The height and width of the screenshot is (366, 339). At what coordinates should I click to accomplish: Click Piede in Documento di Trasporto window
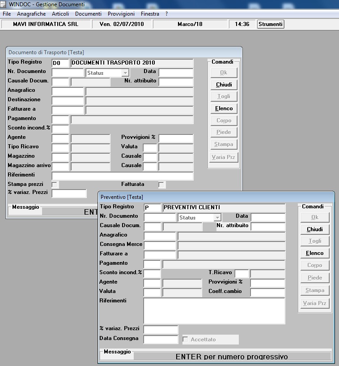(x=224, y=132)
